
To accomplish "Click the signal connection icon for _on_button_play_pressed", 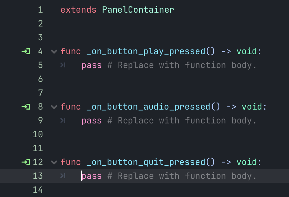I will [26, 51].
